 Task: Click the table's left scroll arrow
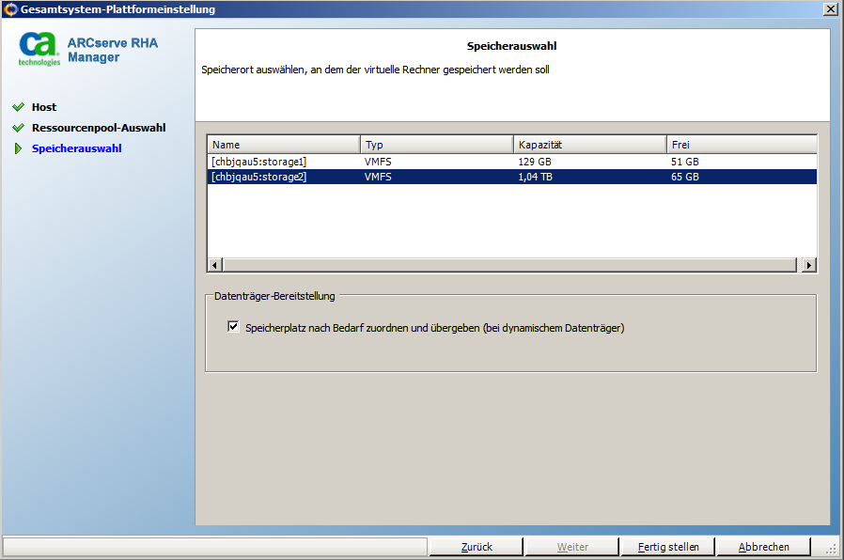(215, 265)
